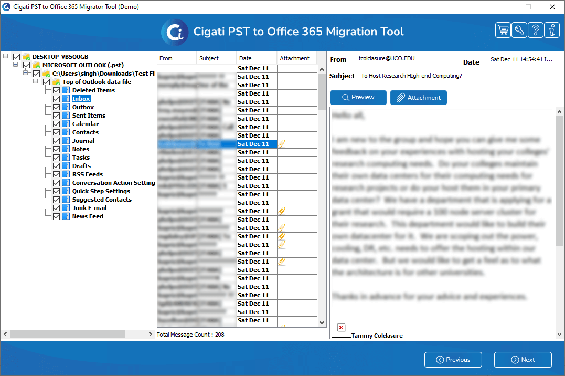This screenshot has width=565, height=376.
Task: Click the Sent Items folder icon
Action: point(66,116)
